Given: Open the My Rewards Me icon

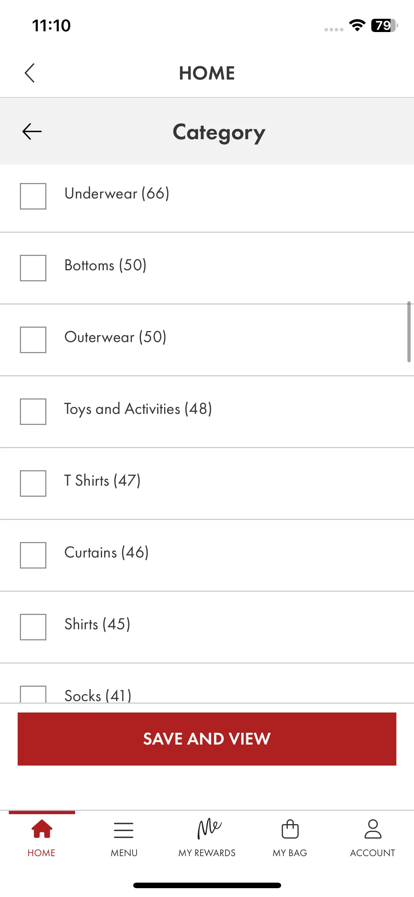Looking at the screenshot, I should pos(209,829).
